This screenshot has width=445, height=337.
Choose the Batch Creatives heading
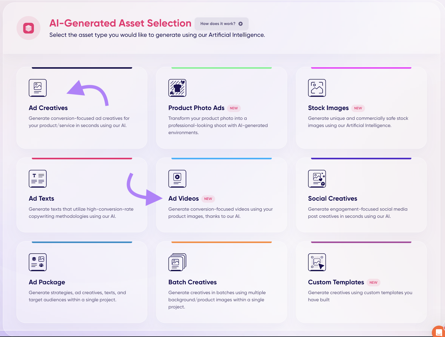pyautogui.click(x=192, y=282)
